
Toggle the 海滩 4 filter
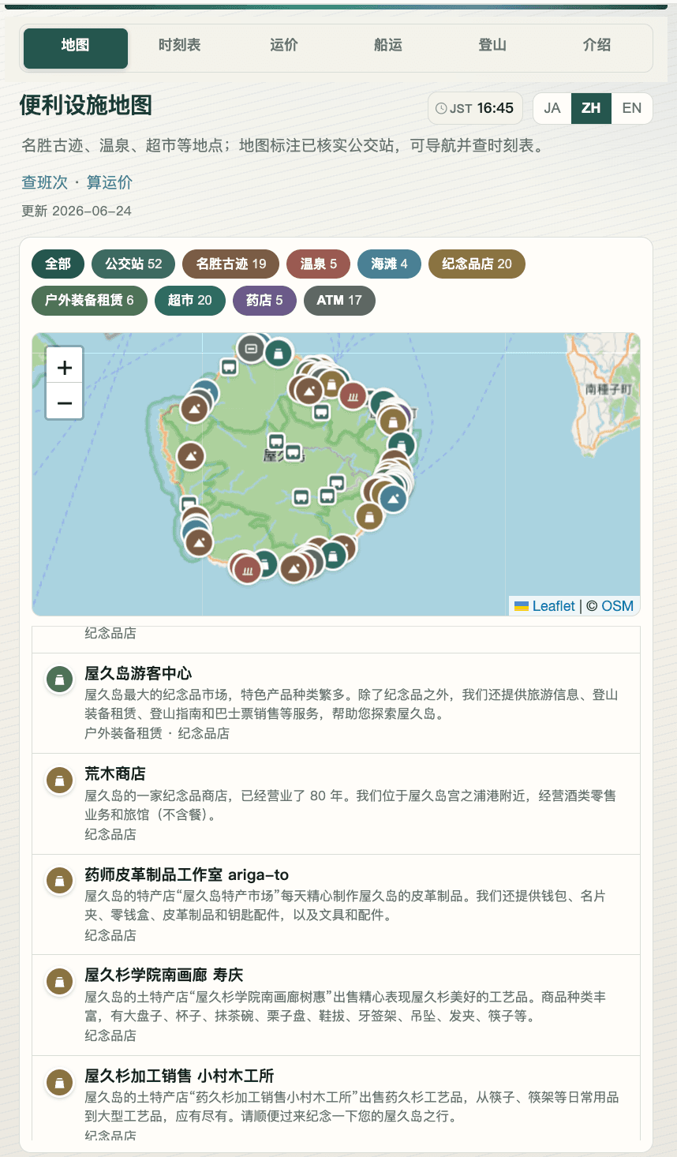389,264
